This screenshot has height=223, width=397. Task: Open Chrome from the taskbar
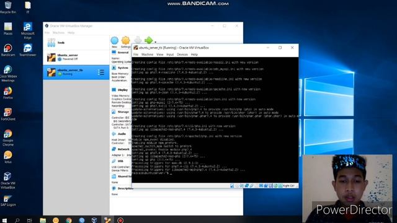point(69,221)
